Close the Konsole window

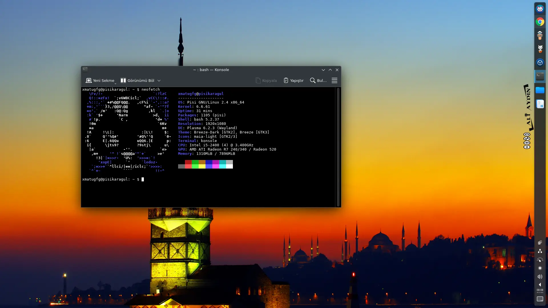337,70
